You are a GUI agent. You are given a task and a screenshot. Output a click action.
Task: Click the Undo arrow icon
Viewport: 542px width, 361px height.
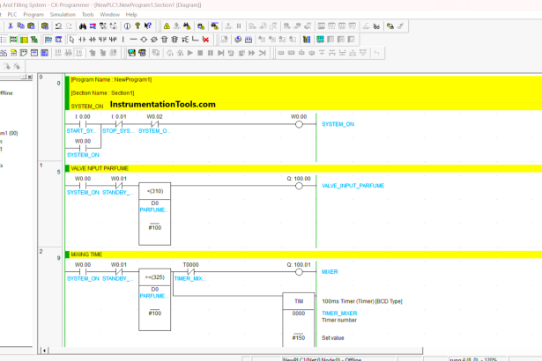(x=58, y=26)
